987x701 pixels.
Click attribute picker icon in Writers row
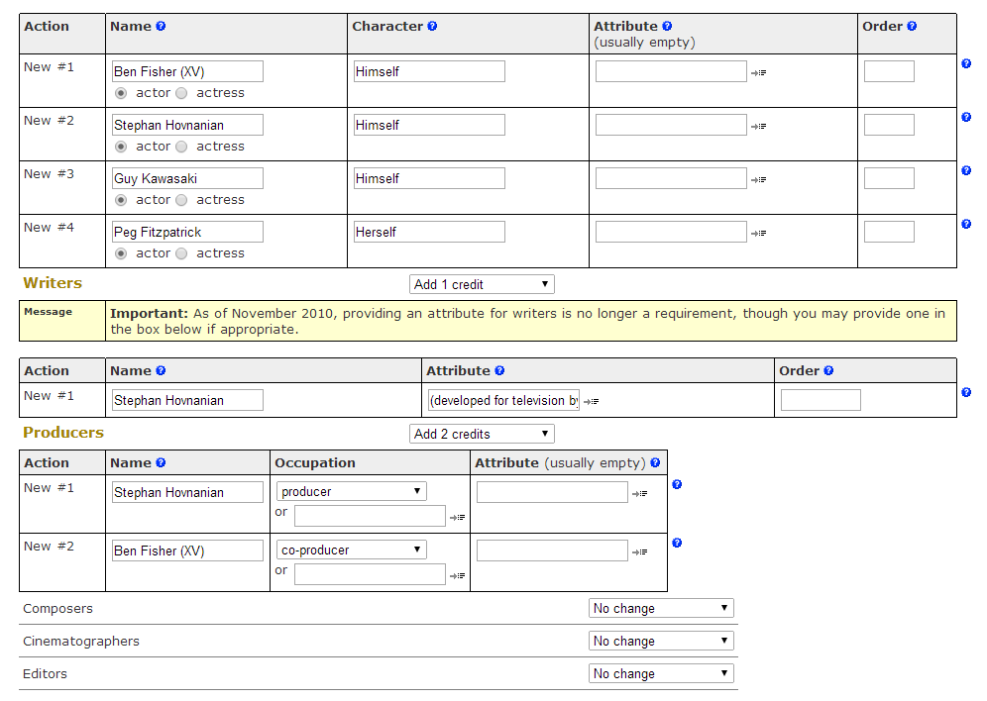(591, 401)
